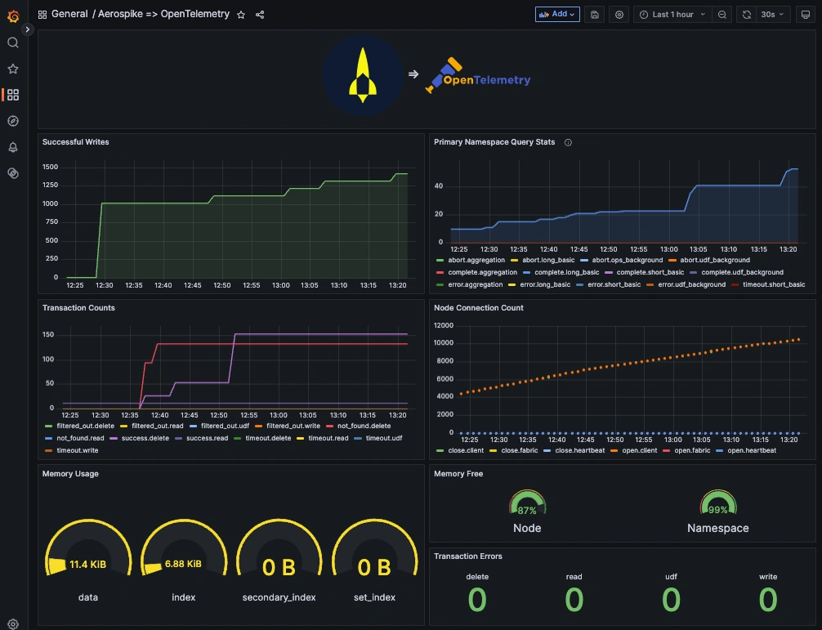Toggle close.heartbeat series in the legend

pos(580,450)
